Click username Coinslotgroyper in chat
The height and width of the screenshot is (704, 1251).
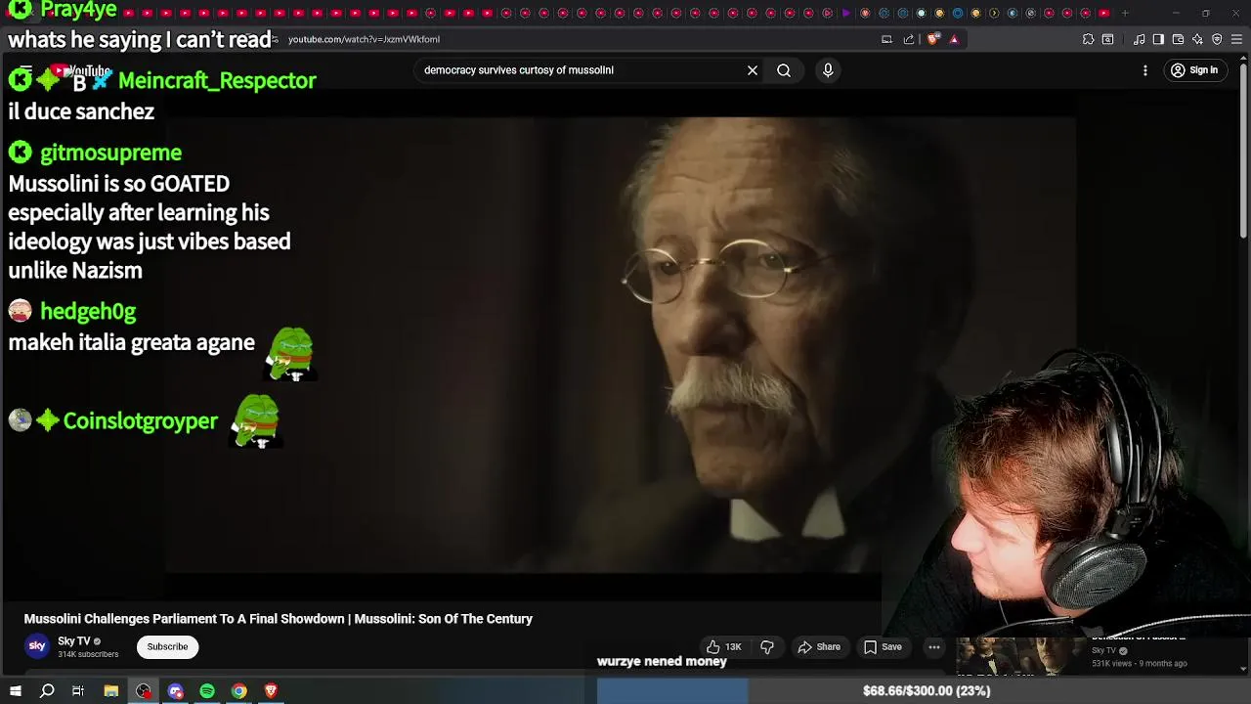(x=140, y=420)
